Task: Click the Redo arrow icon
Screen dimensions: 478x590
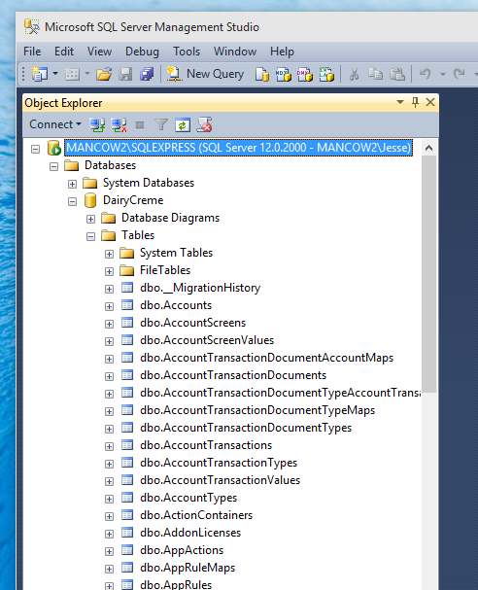Action: click(x=459, y=73)
